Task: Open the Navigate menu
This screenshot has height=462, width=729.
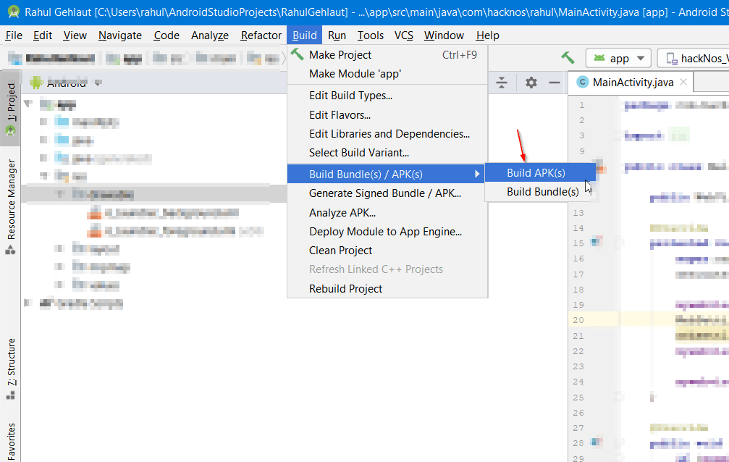Action: [x=120, y=35]
